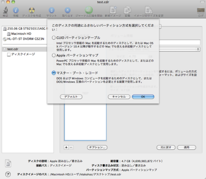Screen dimensions: 206x179
Task: Choose マスター・ブート・レコード radio button
Action: [54, 73]
